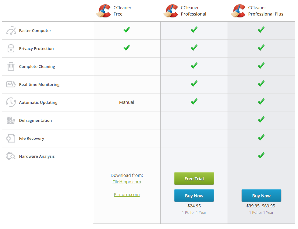Click the Real-time Monitoring pulse icon

click(x=11, y=84)
